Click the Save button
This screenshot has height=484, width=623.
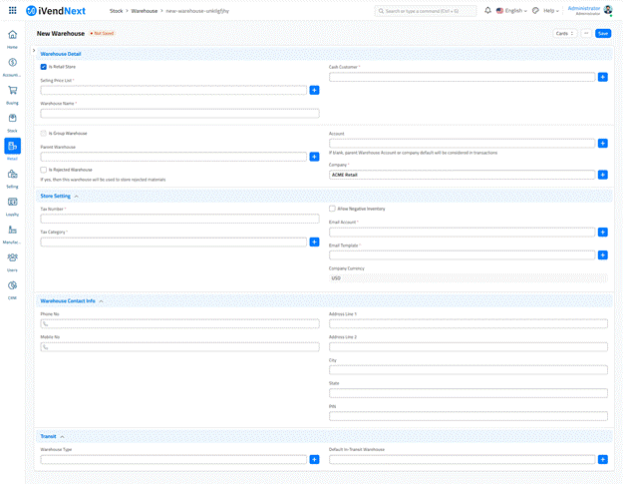pos(603,33)
